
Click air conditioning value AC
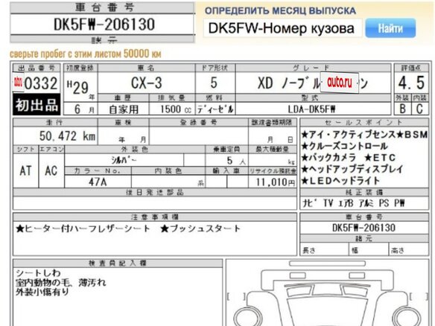coord(51,170)
